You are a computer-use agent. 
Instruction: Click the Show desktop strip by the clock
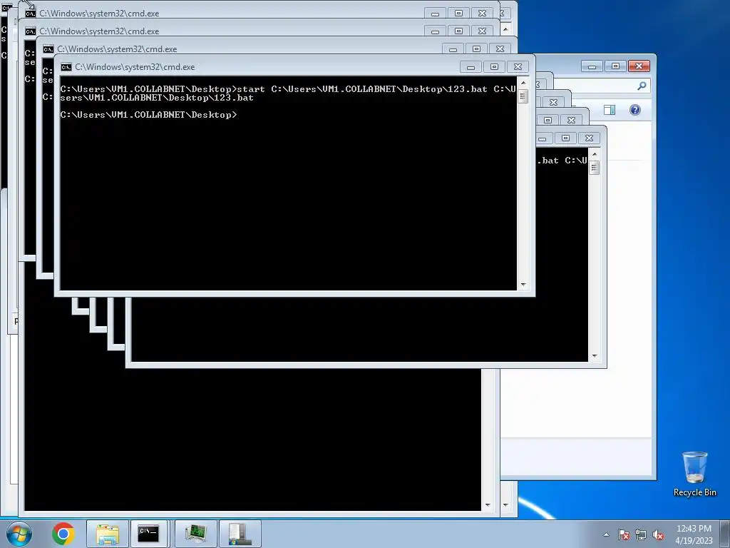point(725,534)
